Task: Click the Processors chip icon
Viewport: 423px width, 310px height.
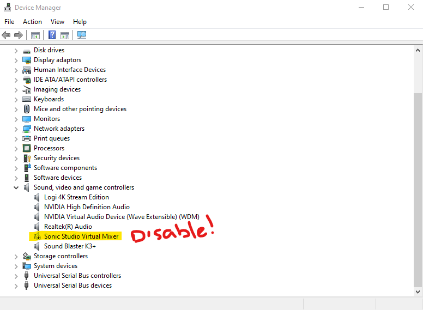Action: (x=27, y=148)
